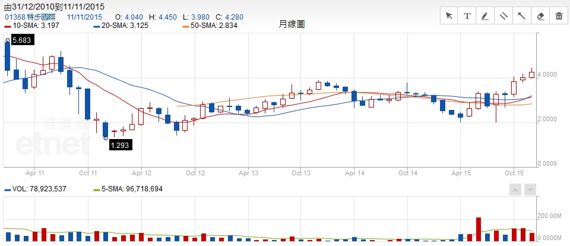The width and height of the screenshot is (570, 246).
Task: Move volume panel down with the down arrow
Action: (530, 190)
